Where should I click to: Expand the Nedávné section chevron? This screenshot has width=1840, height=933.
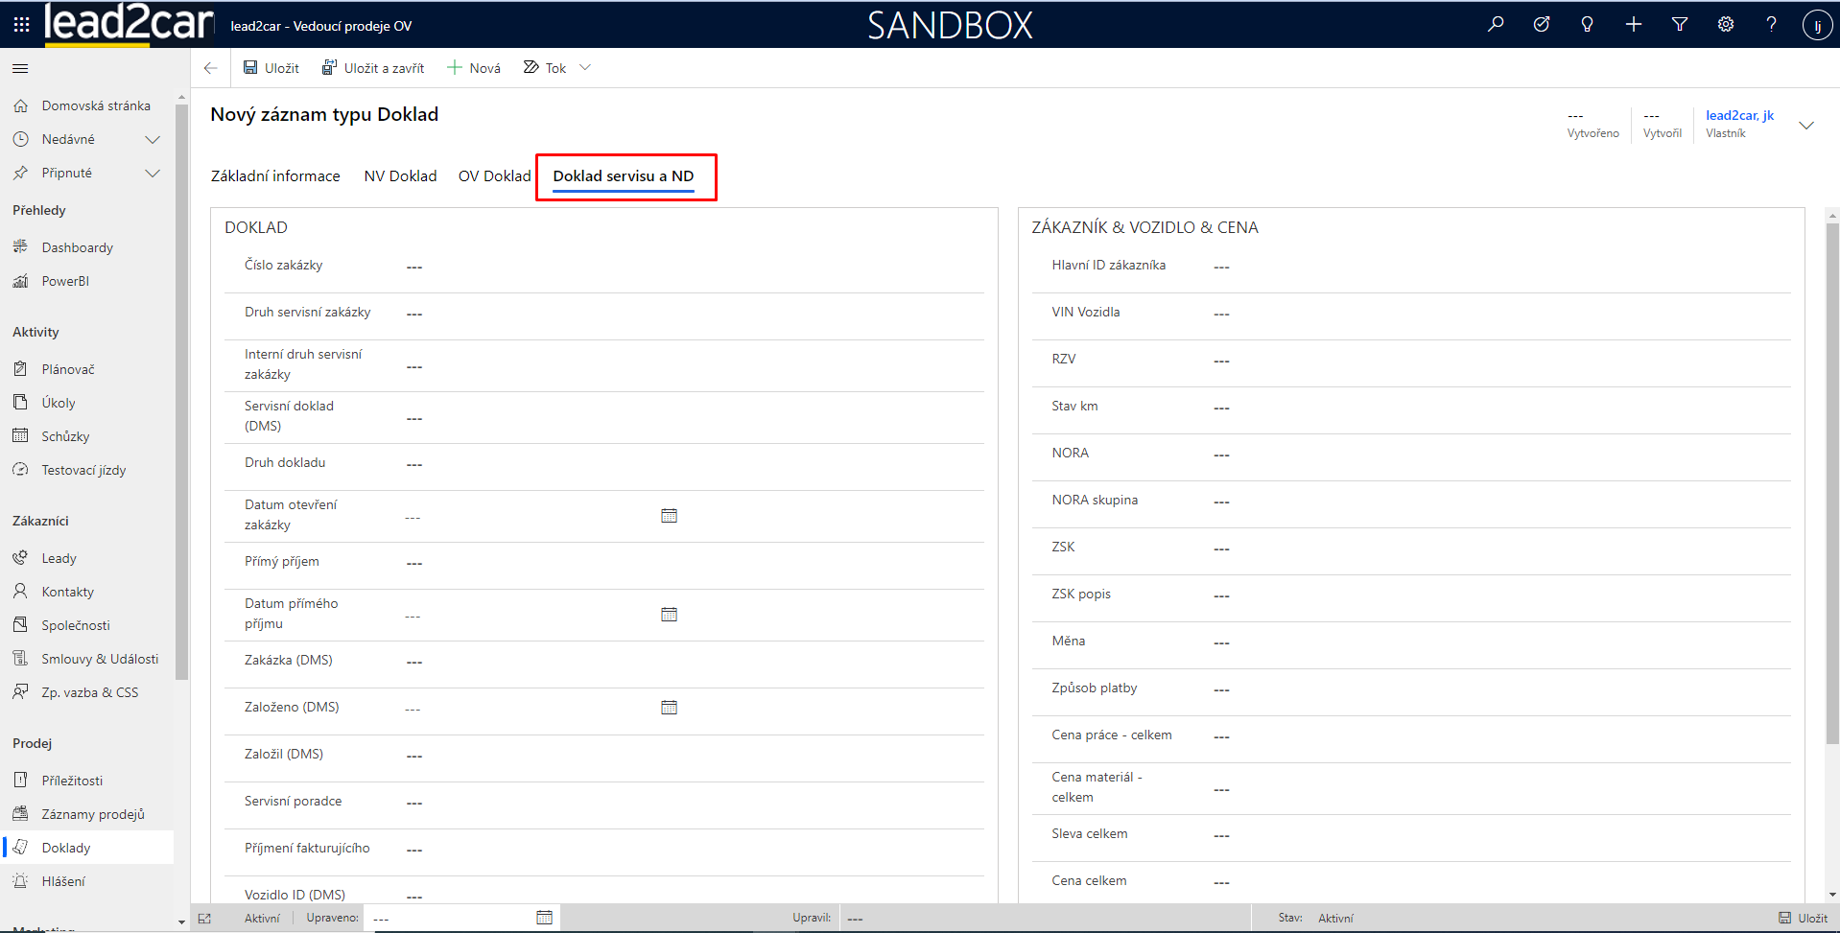tap(152, 140)
